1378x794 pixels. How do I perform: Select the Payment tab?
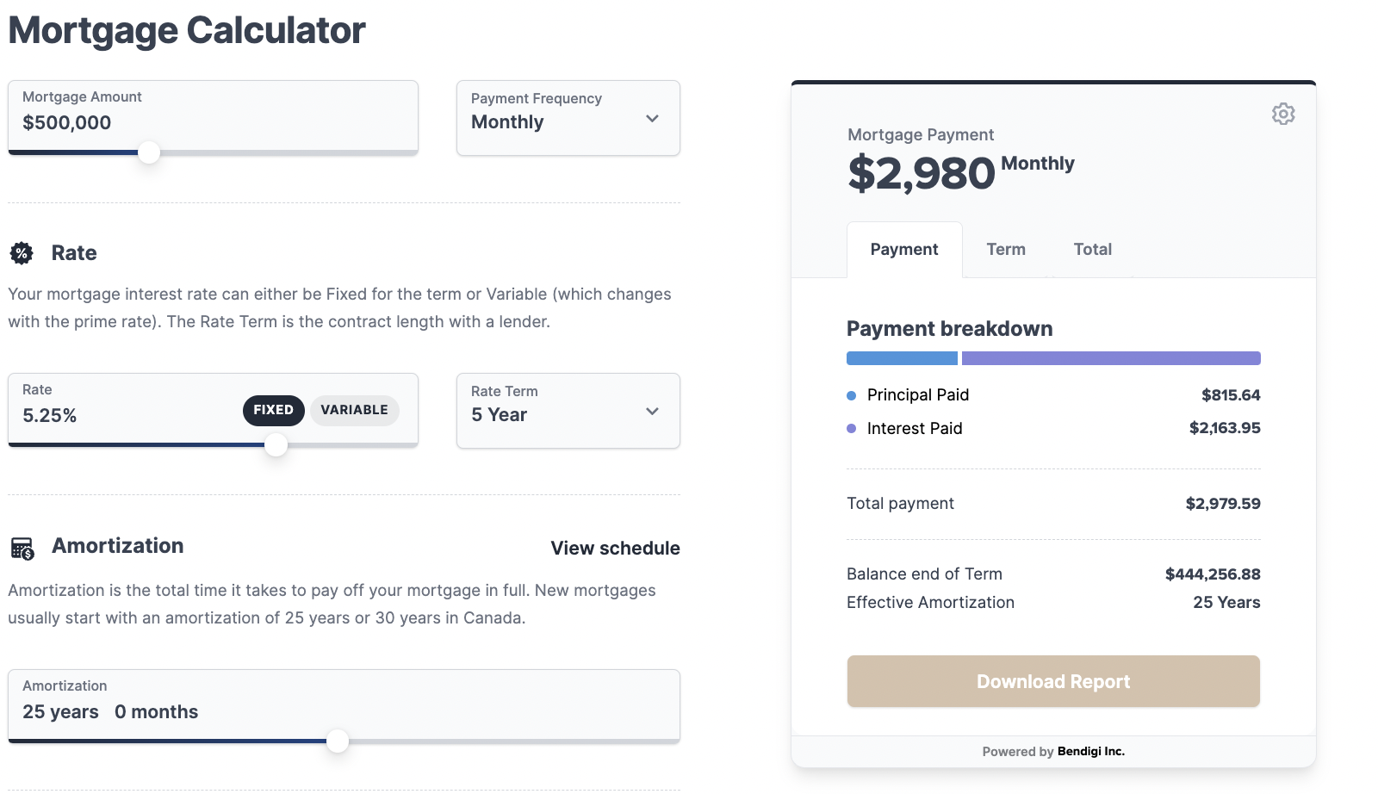903,249
